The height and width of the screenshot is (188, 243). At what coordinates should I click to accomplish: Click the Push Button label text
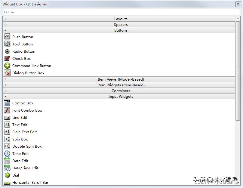[x=23, y=37]
